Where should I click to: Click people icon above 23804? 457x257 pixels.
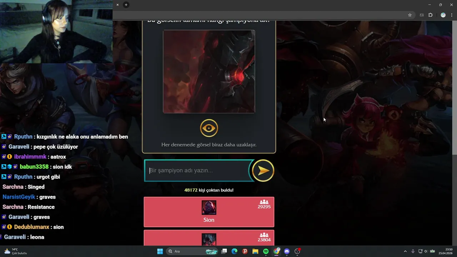pyautogui.click(x=264, y=235)
